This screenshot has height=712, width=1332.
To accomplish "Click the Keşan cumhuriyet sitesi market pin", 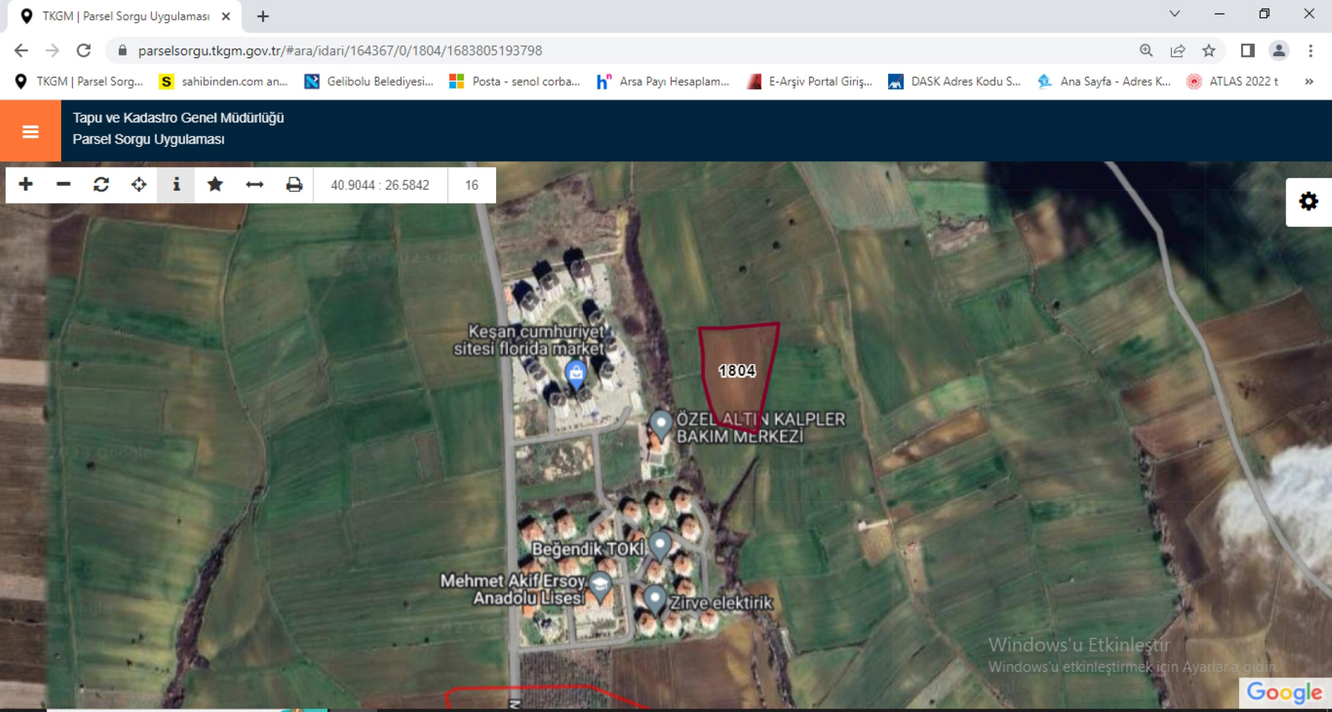I will click(x=575, y=374).
